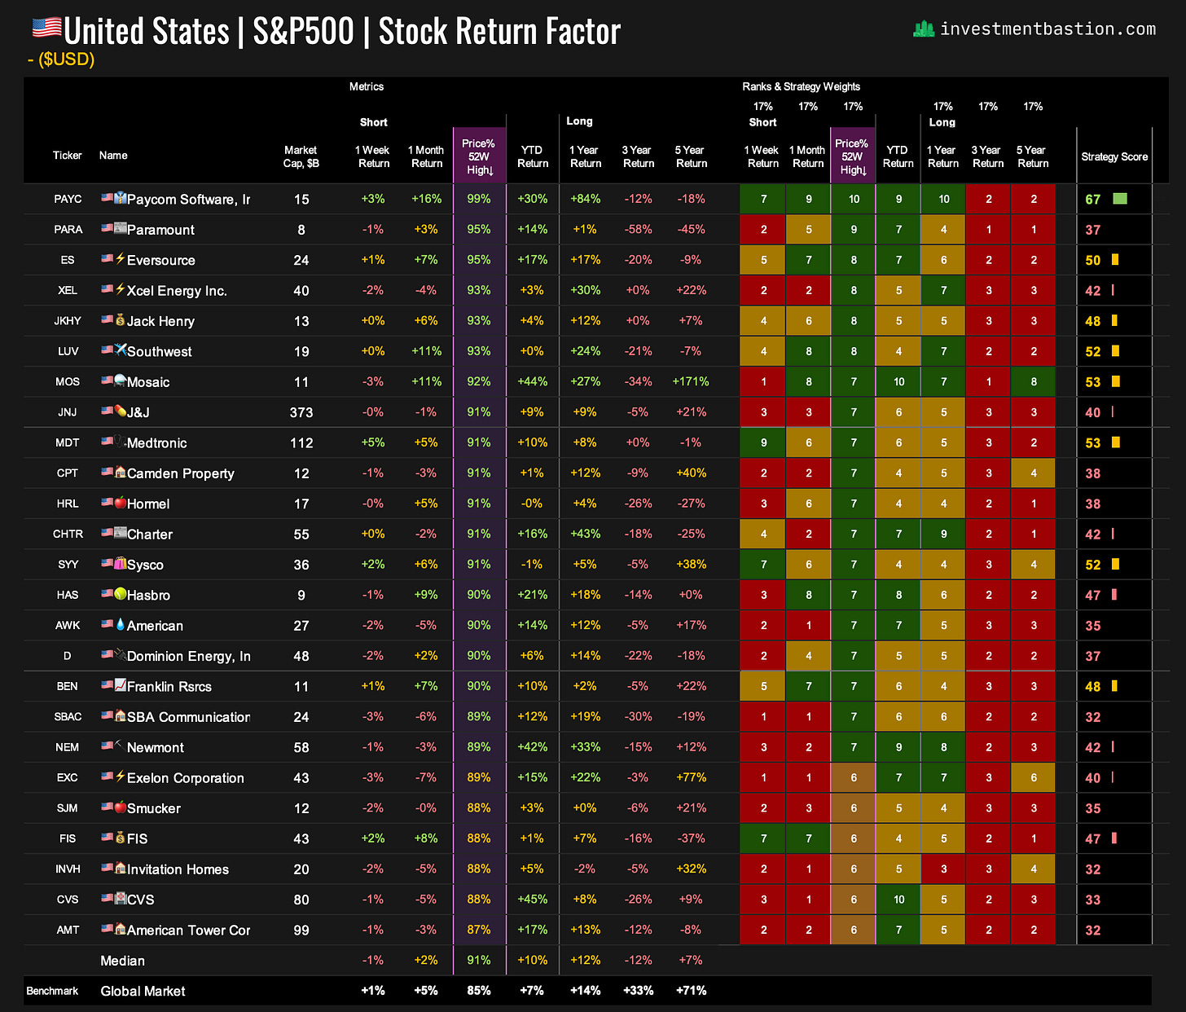The width and height of the screenshot is (1186, 1012).
Task: Click the pink score bar beside Hasbro's 47
Action: tap(1114, 595)
